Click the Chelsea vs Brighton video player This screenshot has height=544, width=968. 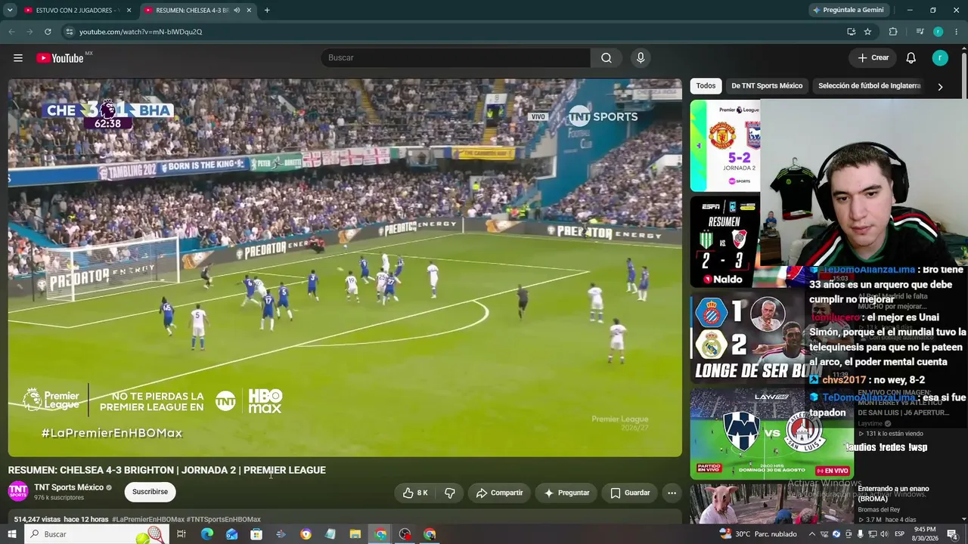[345, 267]
